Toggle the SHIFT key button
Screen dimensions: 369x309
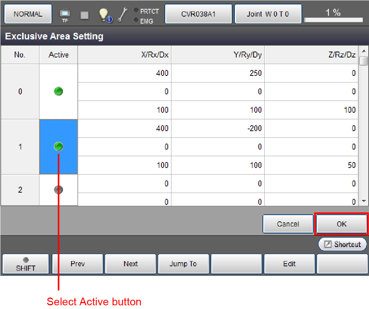point(25,264)
